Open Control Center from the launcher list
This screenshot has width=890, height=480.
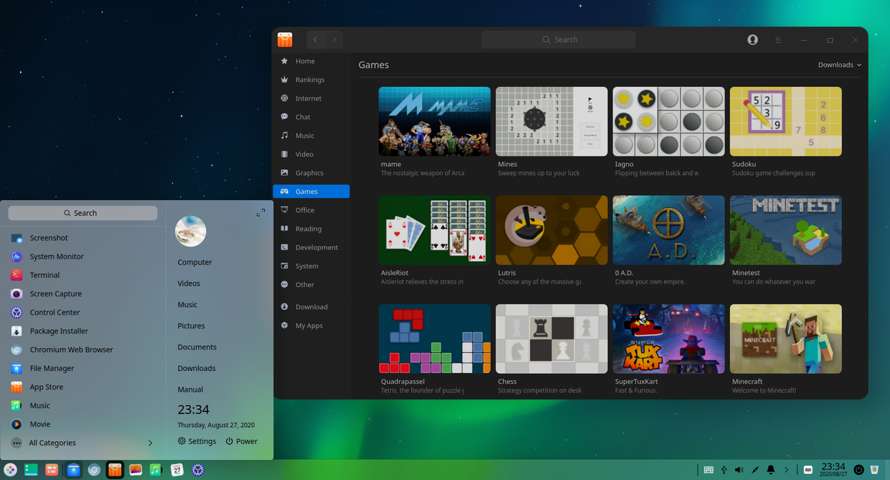click(x=83, y=313)
